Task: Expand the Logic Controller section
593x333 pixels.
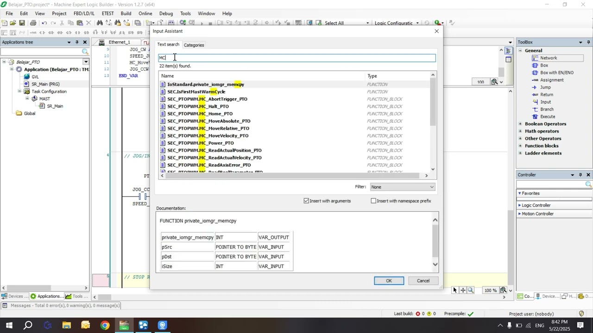Action: click(520, 205)
